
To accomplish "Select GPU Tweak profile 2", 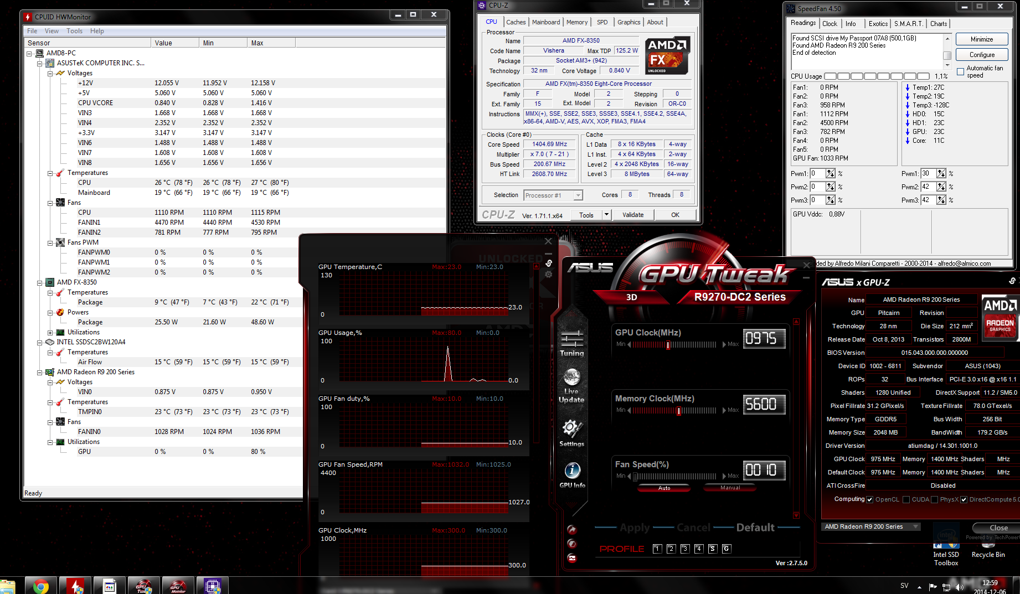I will 671,549.
